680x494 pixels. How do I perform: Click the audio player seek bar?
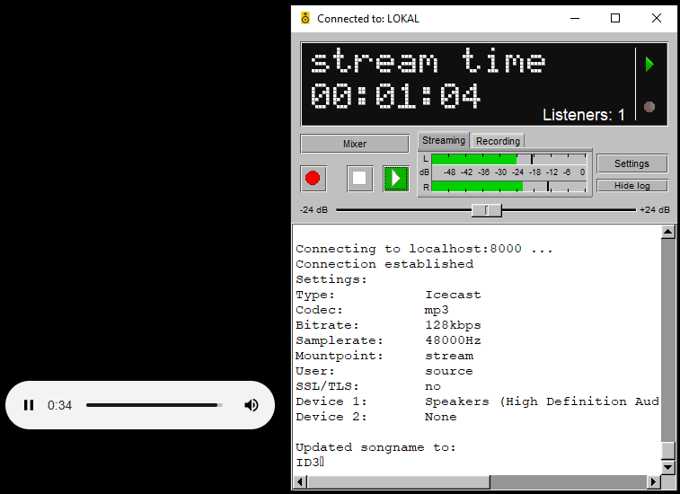[x=155, y=405]
